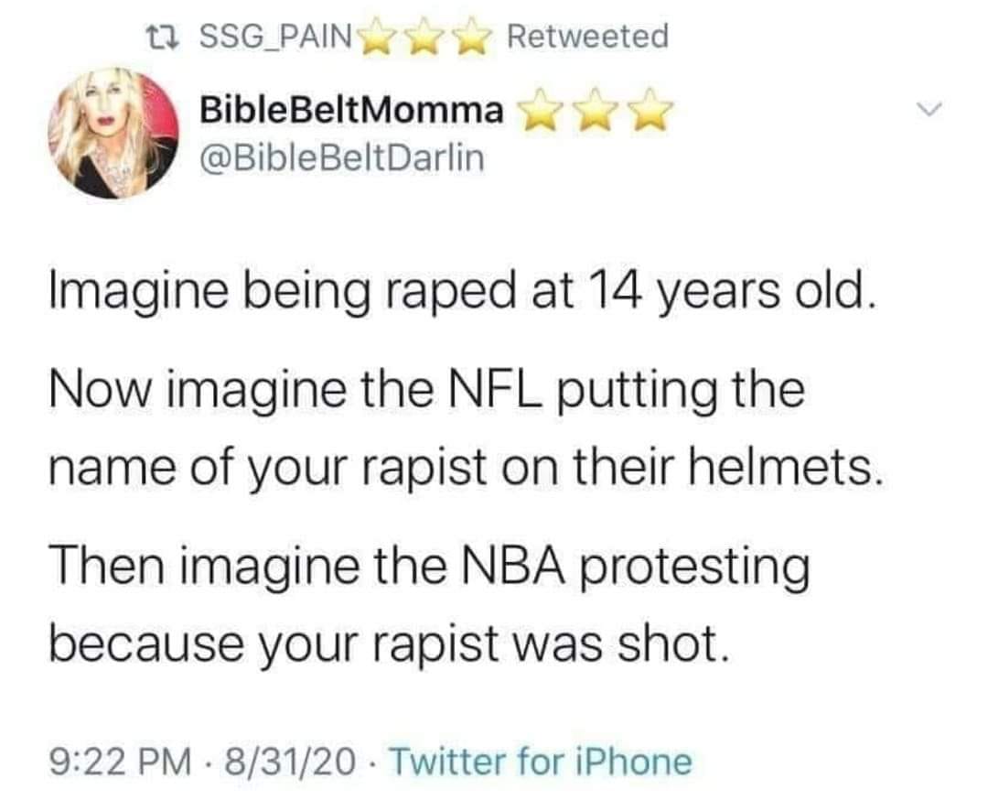Click the Retweeted label

tap(587, 38)
